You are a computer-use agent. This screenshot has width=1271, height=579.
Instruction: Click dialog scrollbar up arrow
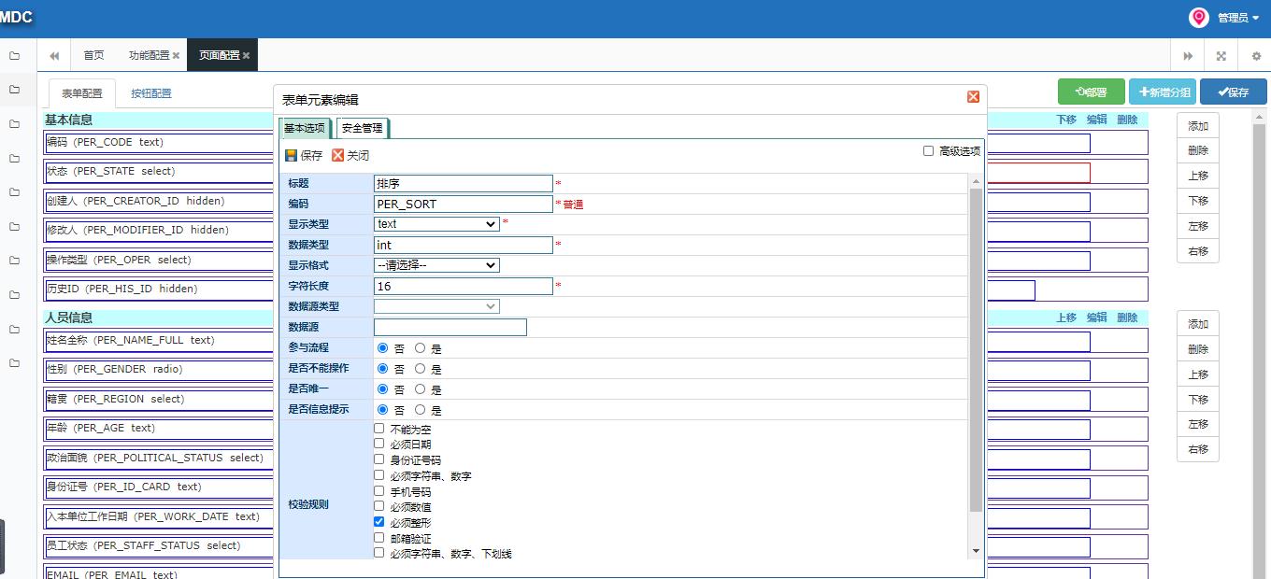977,180
